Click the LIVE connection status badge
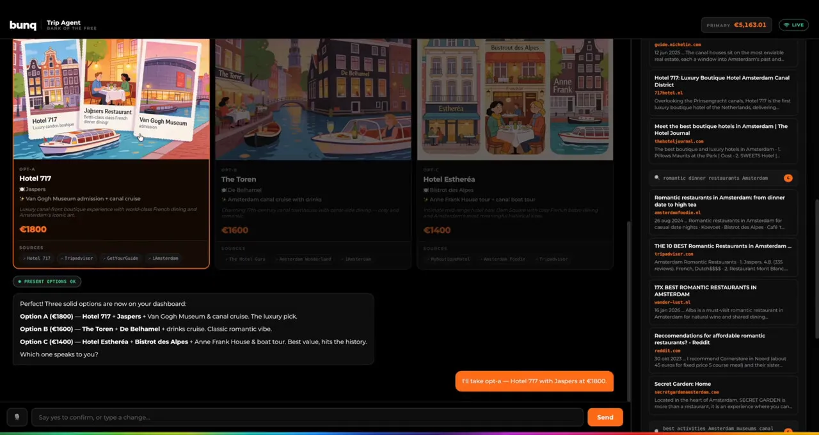Image resolution: width=819 pixels, height=435 pixels. (793, 25)
